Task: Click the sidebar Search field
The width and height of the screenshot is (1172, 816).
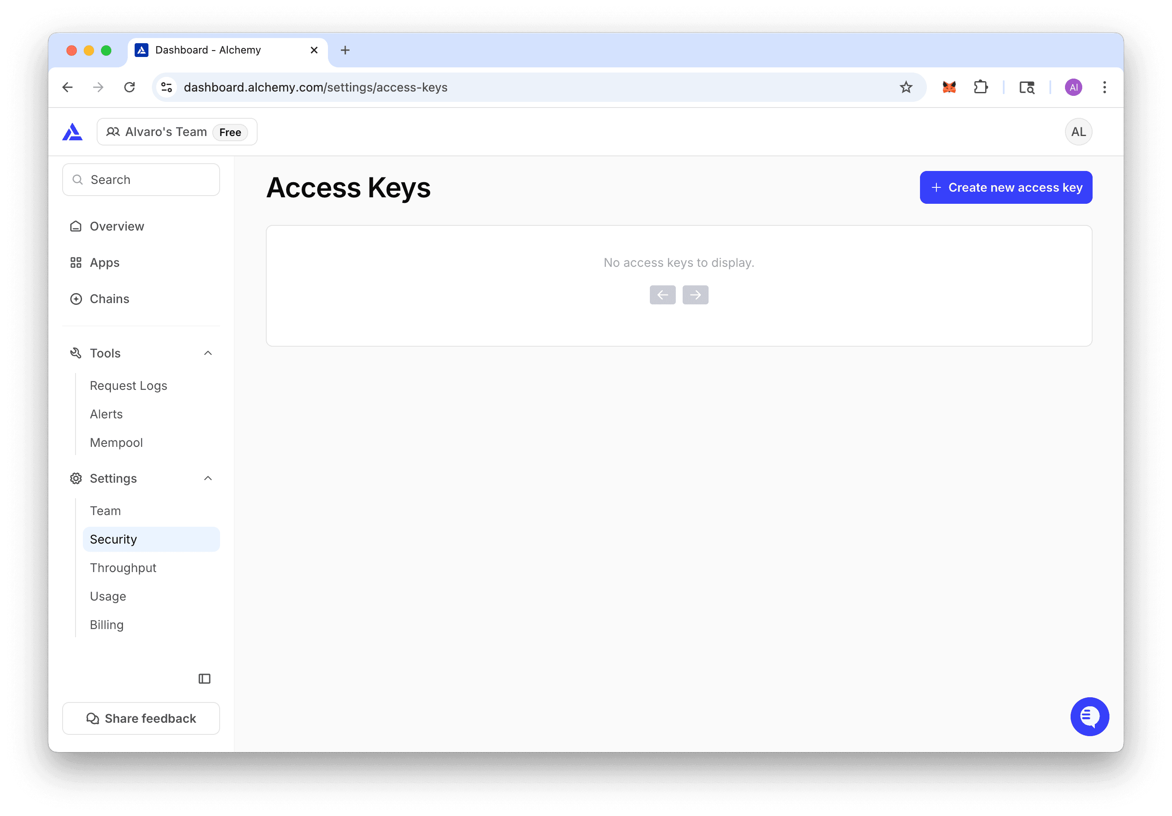Action: (x=141, y=180)
